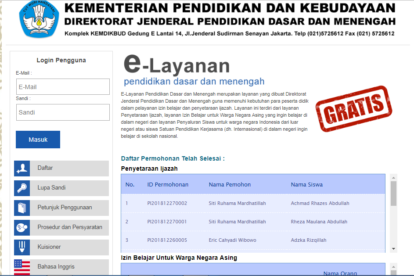The height and width of the screenshot is (276, 414).
Task: Click the Lupa Sandi key icon
Action: click(22, 188)
